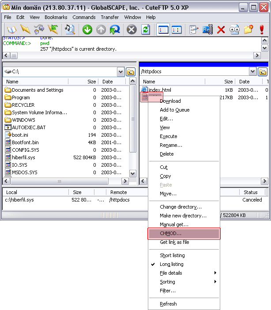271x310 pixels.
Task: Click the red Delete X toolbar icon
Action: (x=221, y=30)
